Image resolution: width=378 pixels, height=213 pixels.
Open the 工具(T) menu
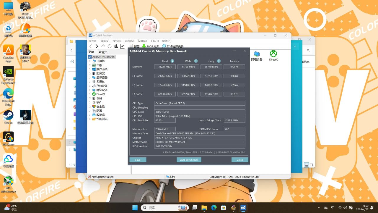(x=154, y=41)
